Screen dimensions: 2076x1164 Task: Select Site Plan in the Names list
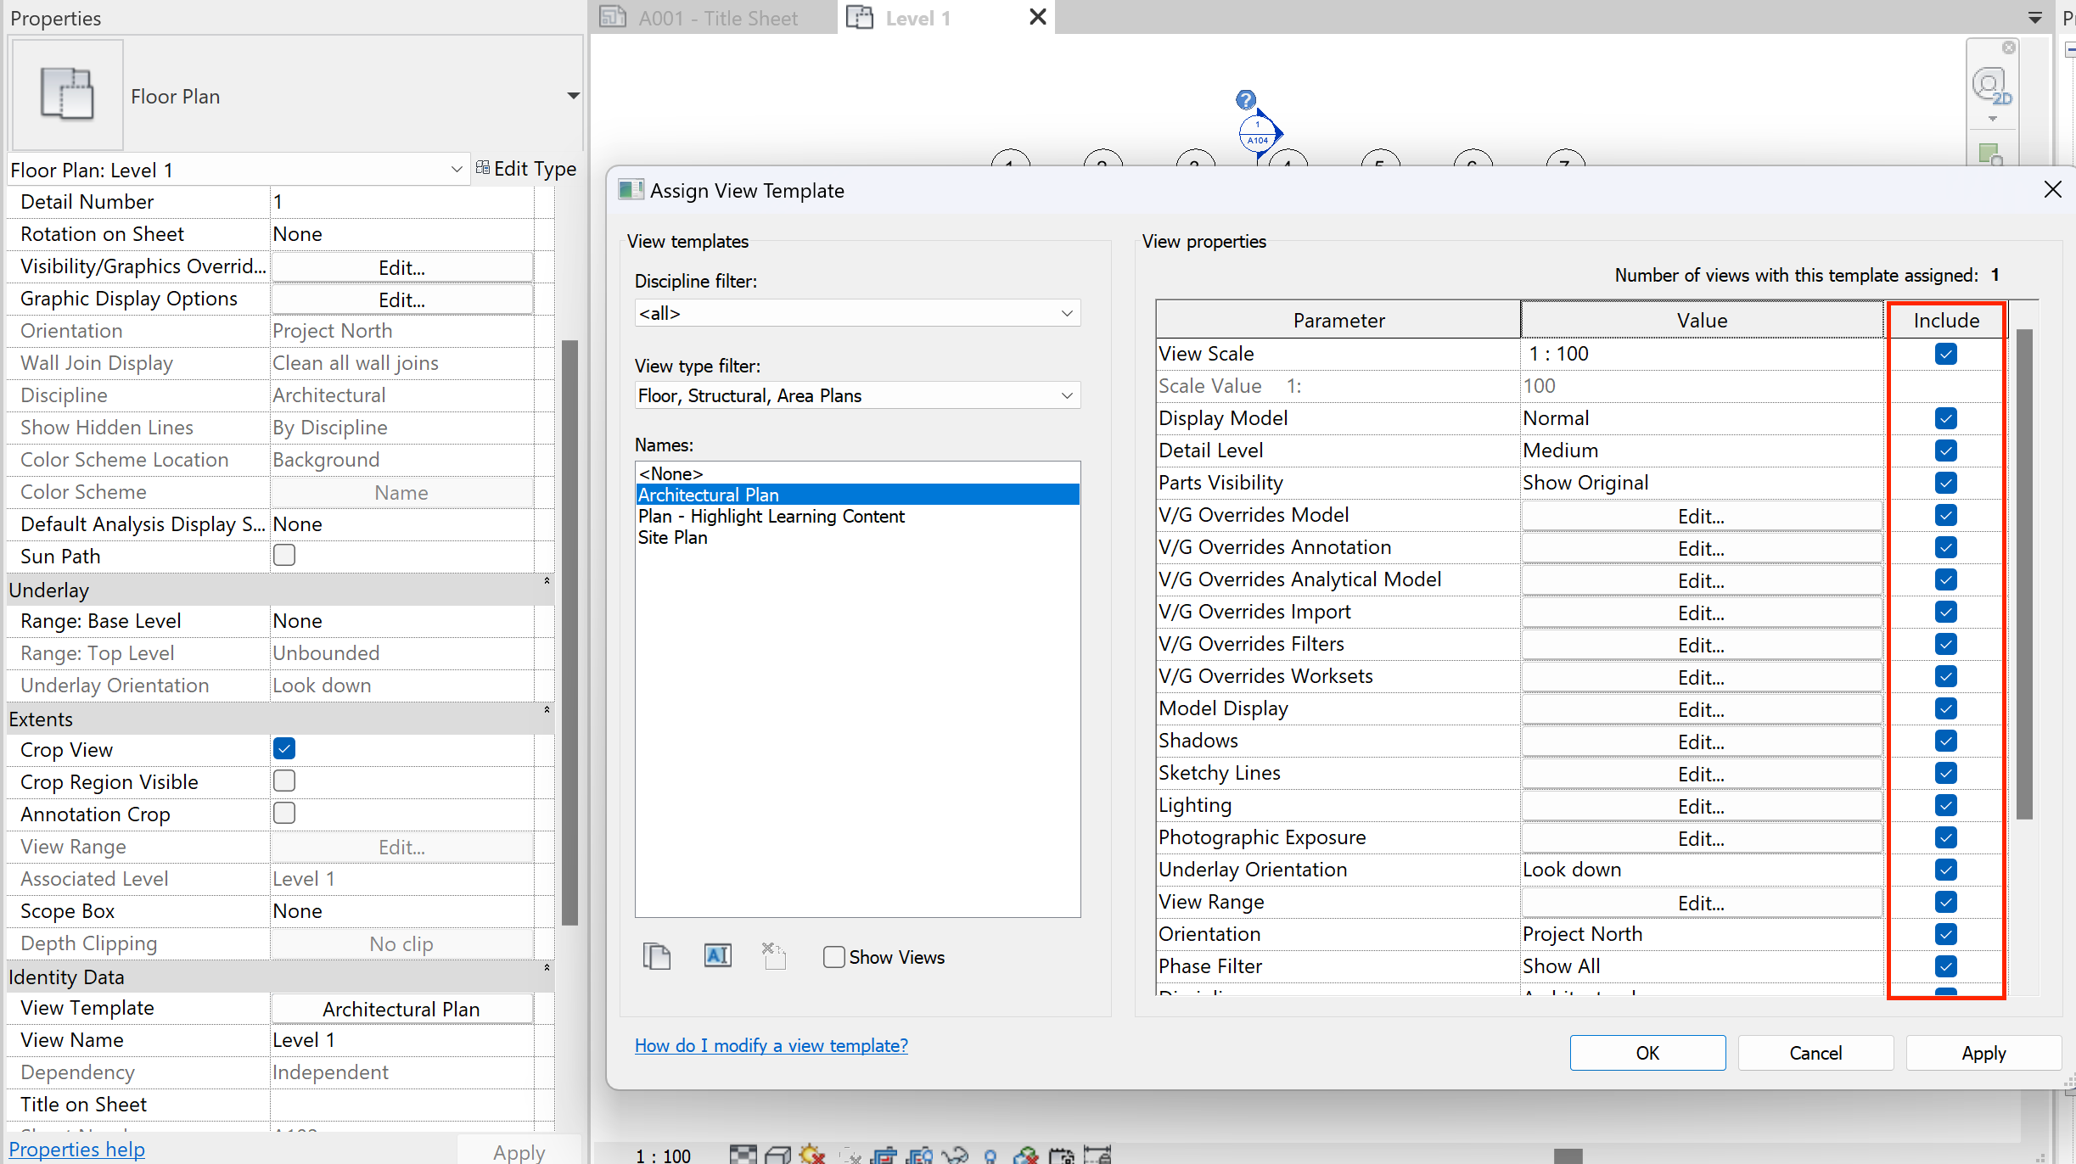672,537
